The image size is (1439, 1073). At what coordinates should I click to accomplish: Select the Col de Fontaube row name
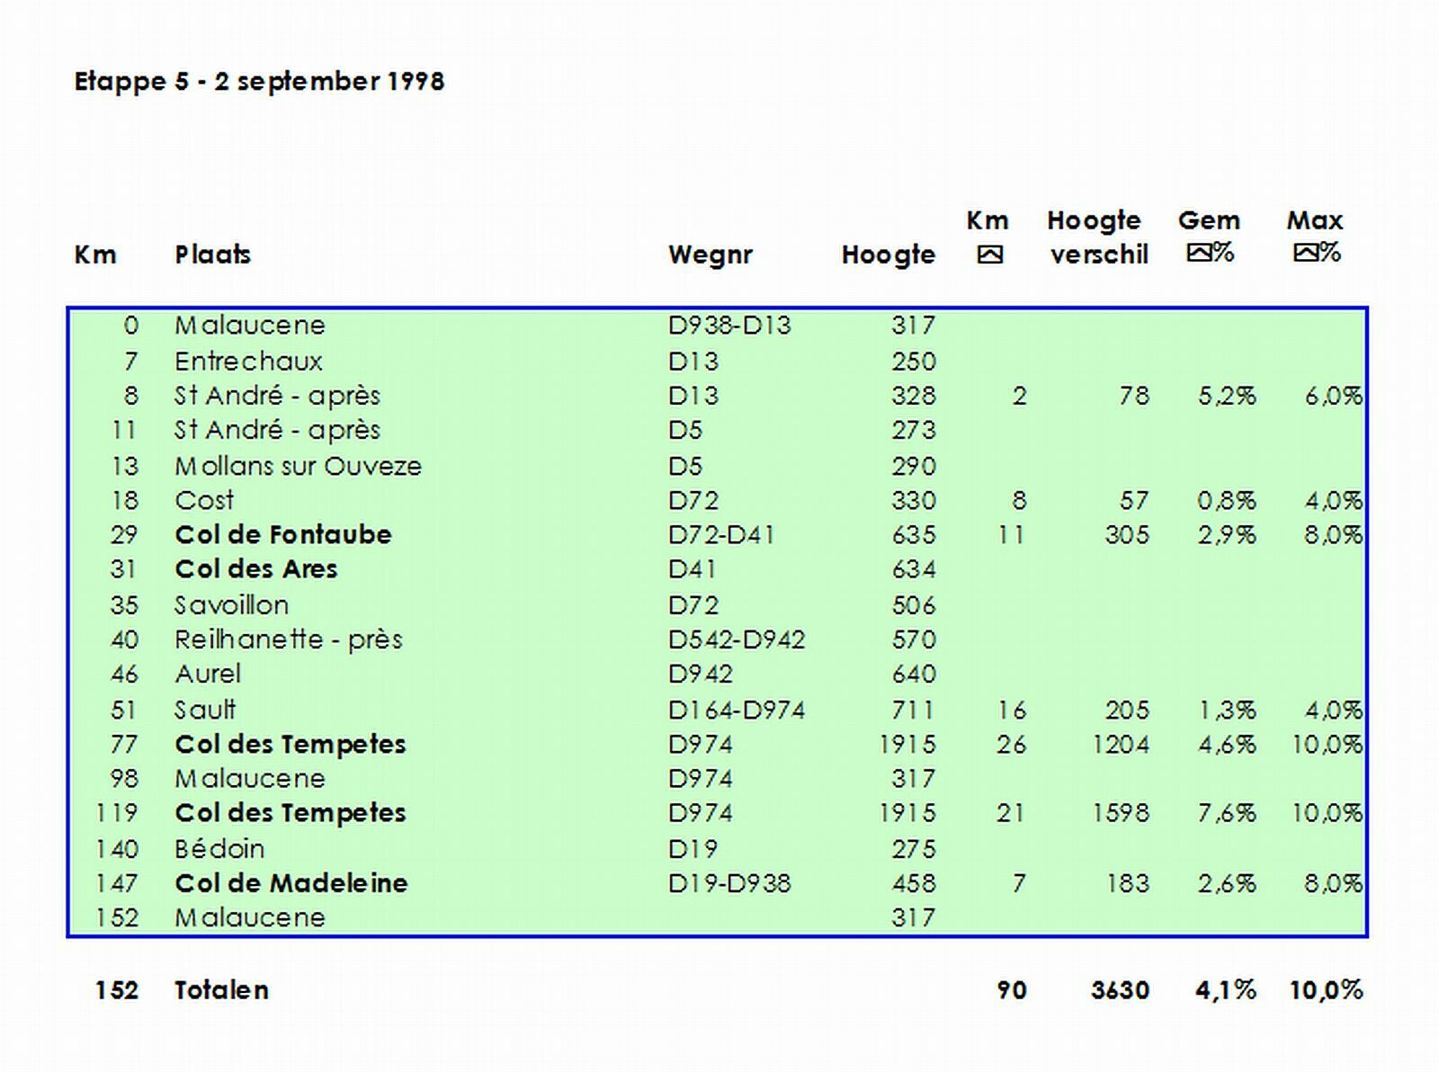tap(283, 534)
